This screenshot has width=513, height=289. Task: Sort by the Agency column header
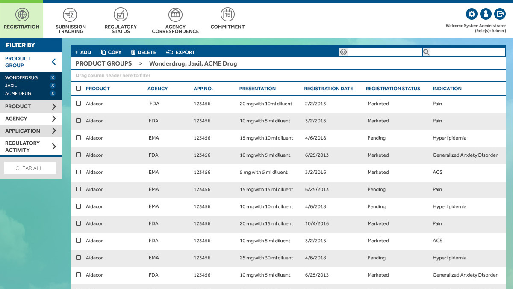pyautogui.click(x=158, y=89)
